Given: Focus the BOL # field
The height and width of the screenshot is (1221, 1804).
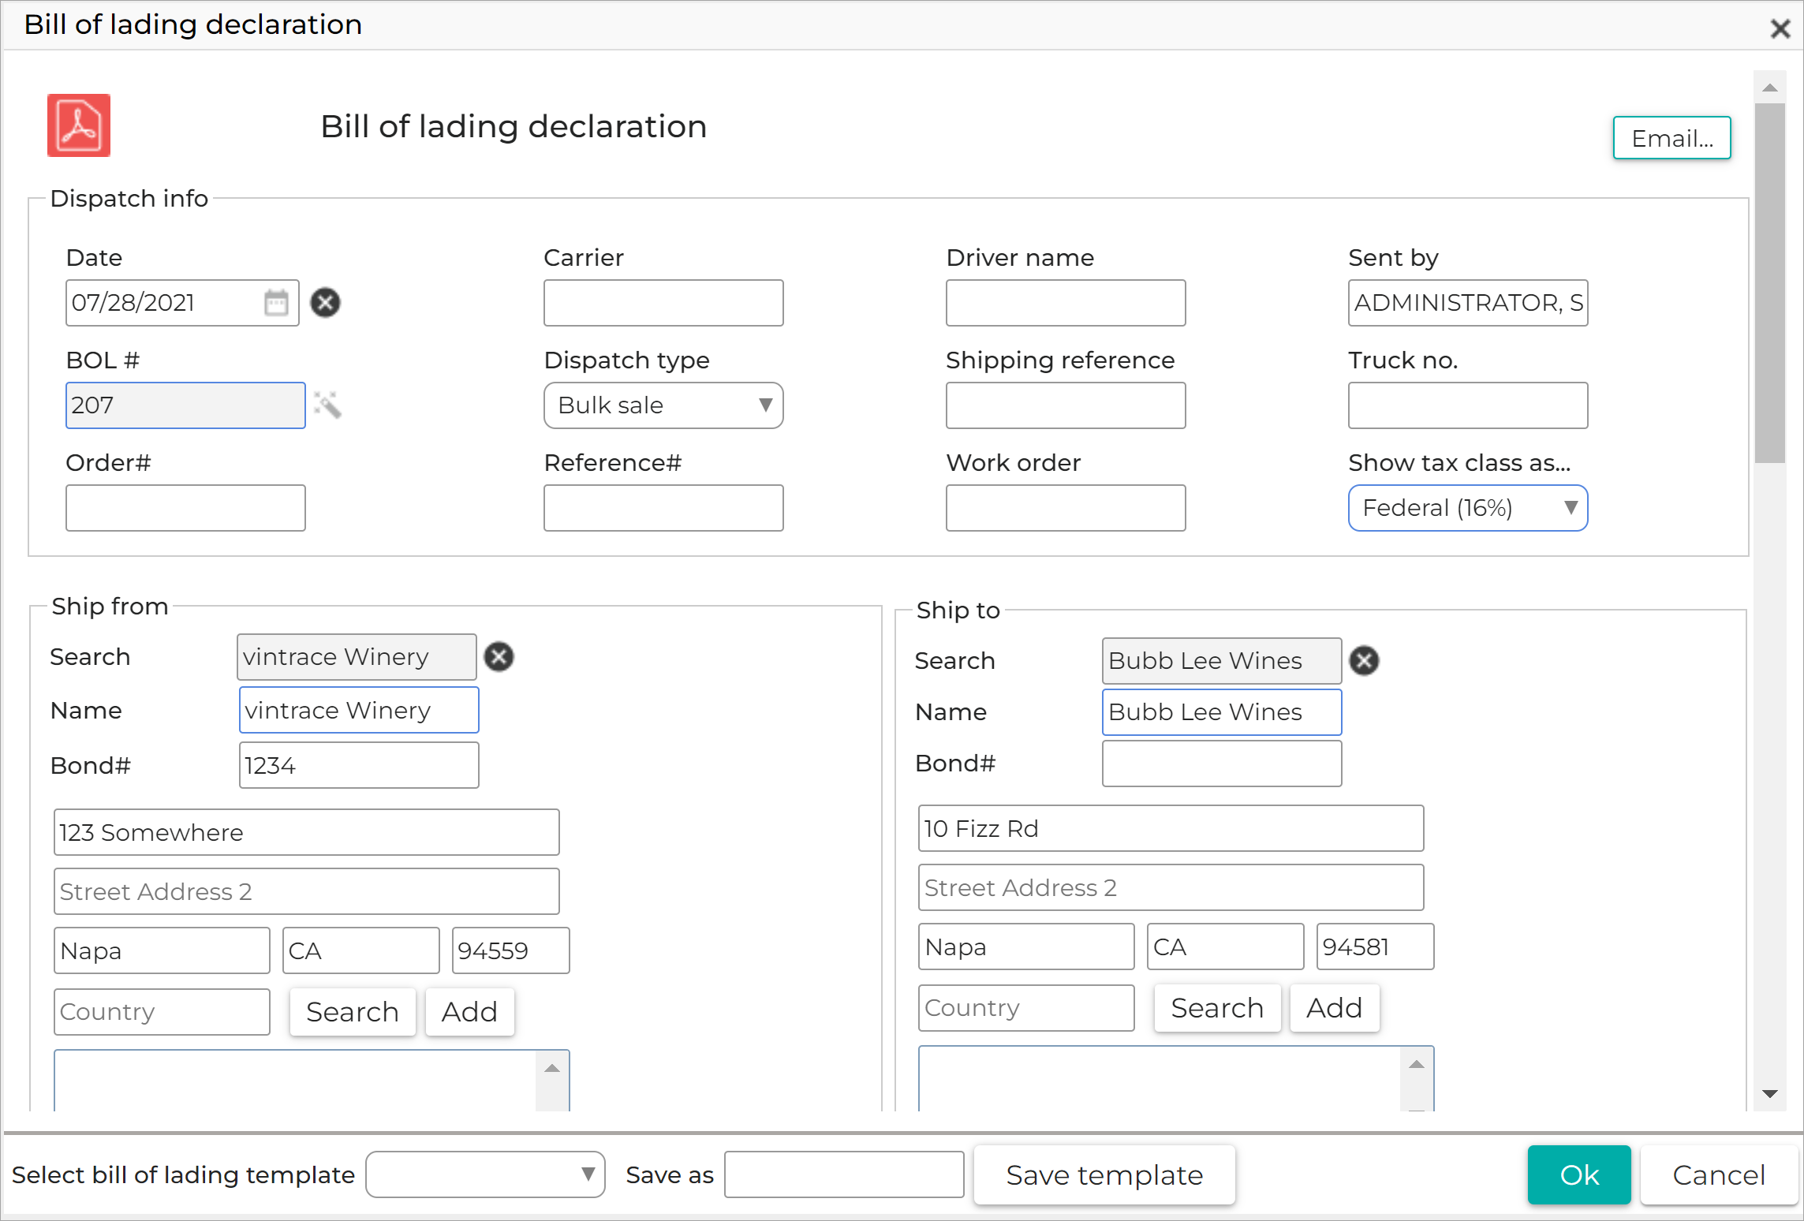Looking at the screenshot, I should 185,405.
